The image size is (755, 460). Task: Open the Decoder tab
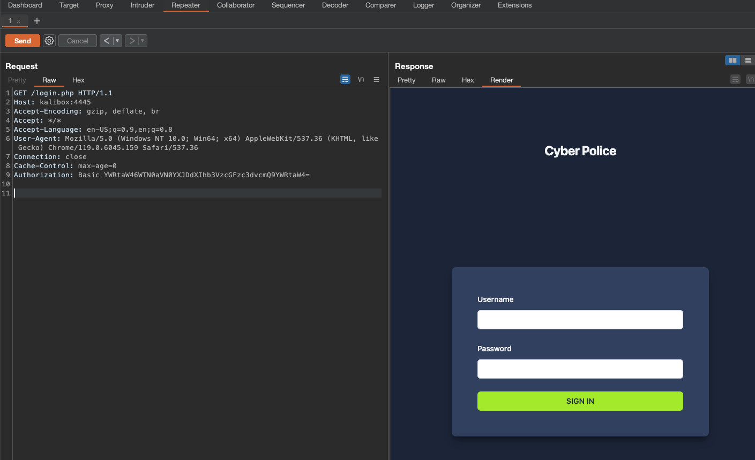[335, 5]
